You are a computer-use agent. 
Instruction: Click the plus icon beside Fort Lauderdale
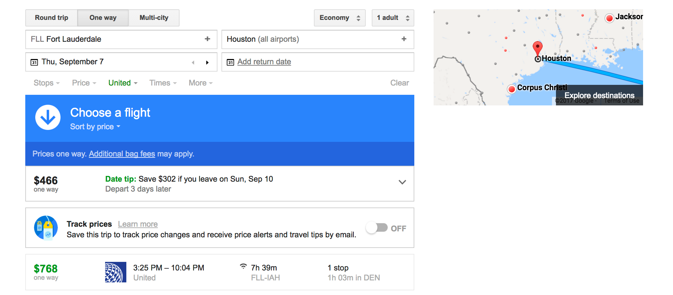pyautogui.click(x=207, y=39)
